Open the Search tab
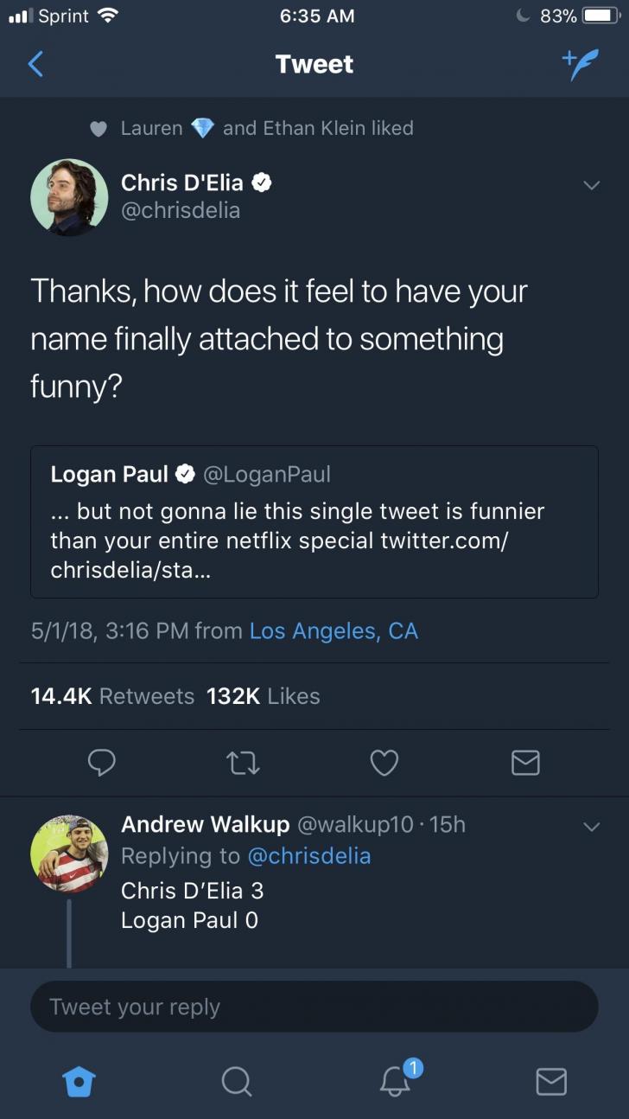Image resolution: width=629 pixels, height=1119 pixels. pyautogui.click(x=235, y=1080)
